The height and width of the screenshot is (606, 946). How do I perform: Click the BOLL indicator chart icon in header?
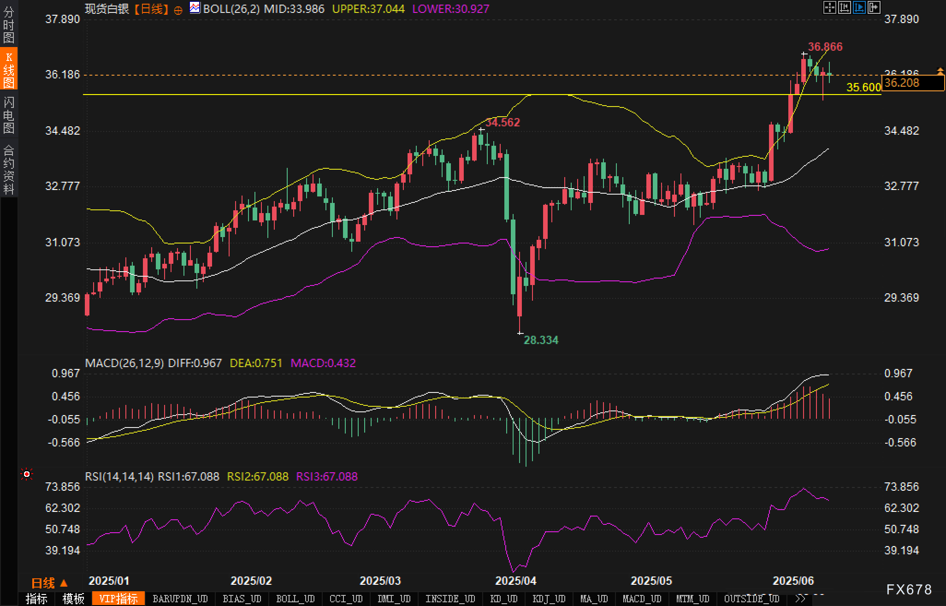(x=195, y=8)
